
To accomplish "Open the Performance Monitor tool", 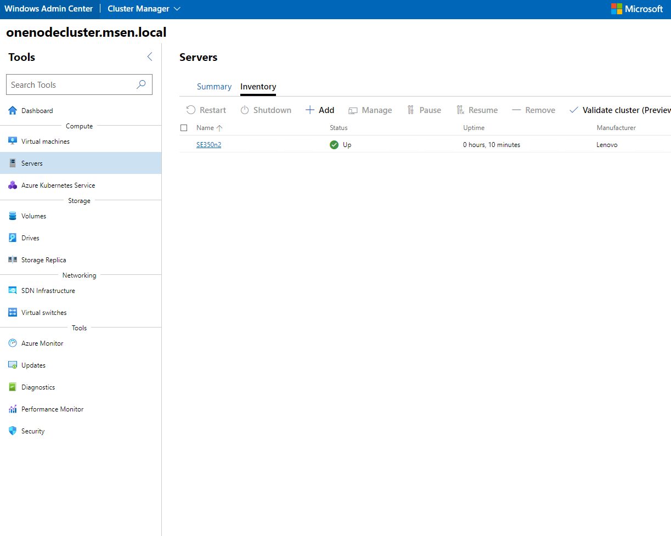I will pos(53,409).
